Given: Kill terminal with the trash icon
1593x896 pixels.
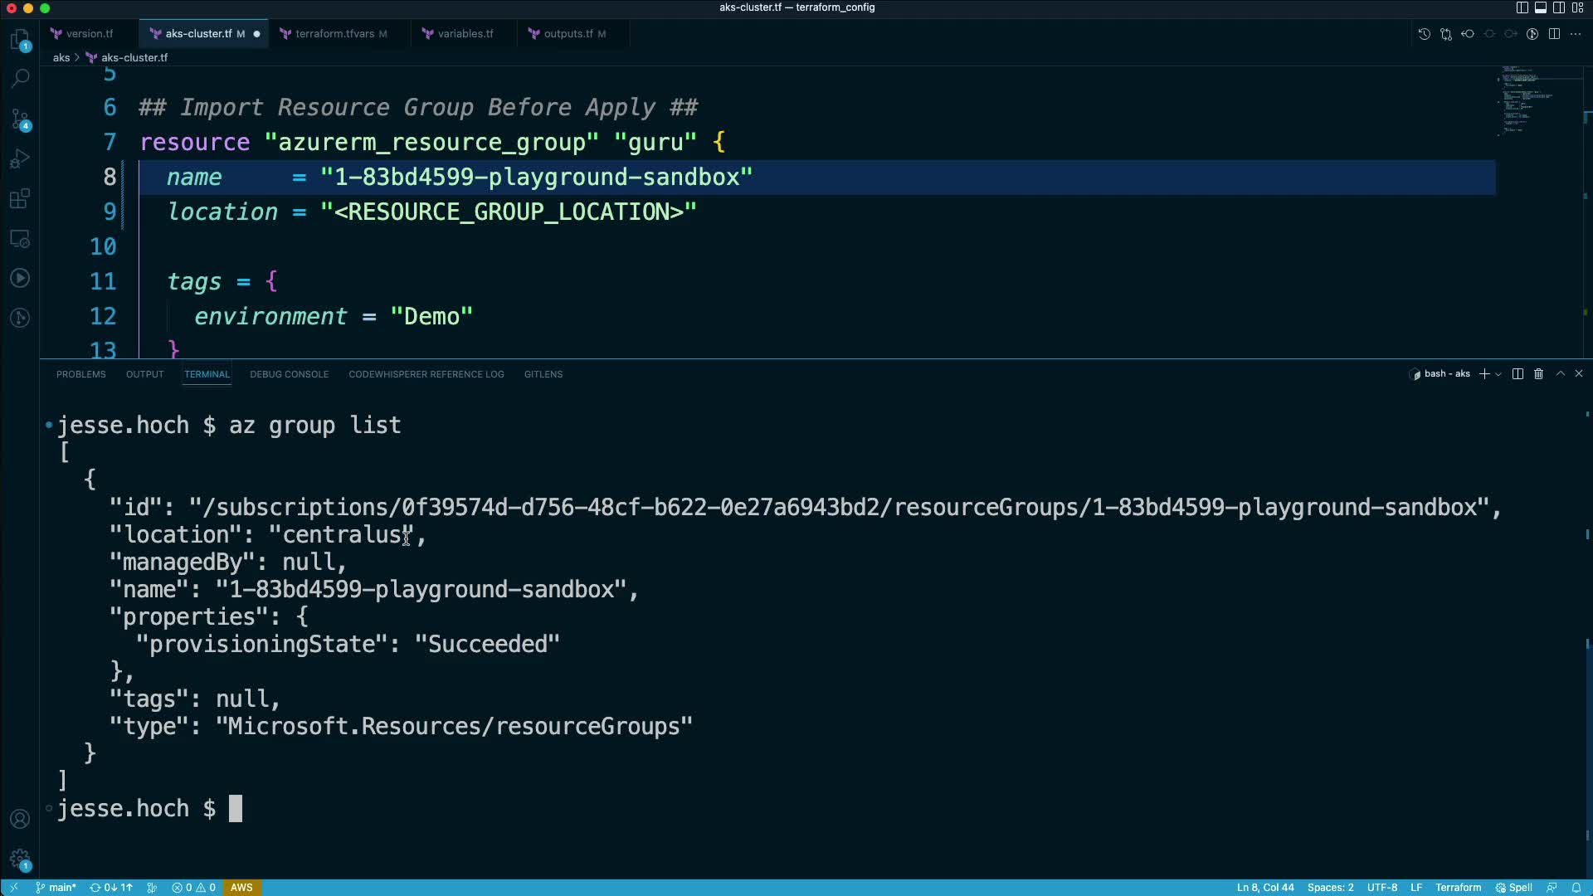Looking at the screenshot, I should pos(1538,374).
